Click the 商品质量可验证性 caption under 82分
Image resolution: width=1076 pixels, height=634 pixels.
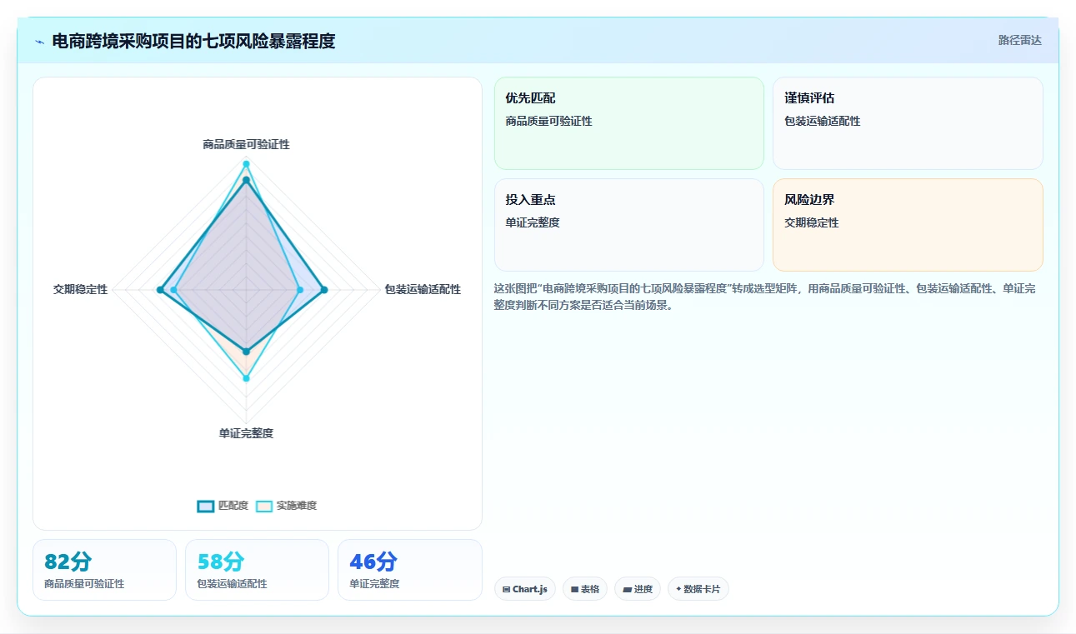[x=84, y=584]
